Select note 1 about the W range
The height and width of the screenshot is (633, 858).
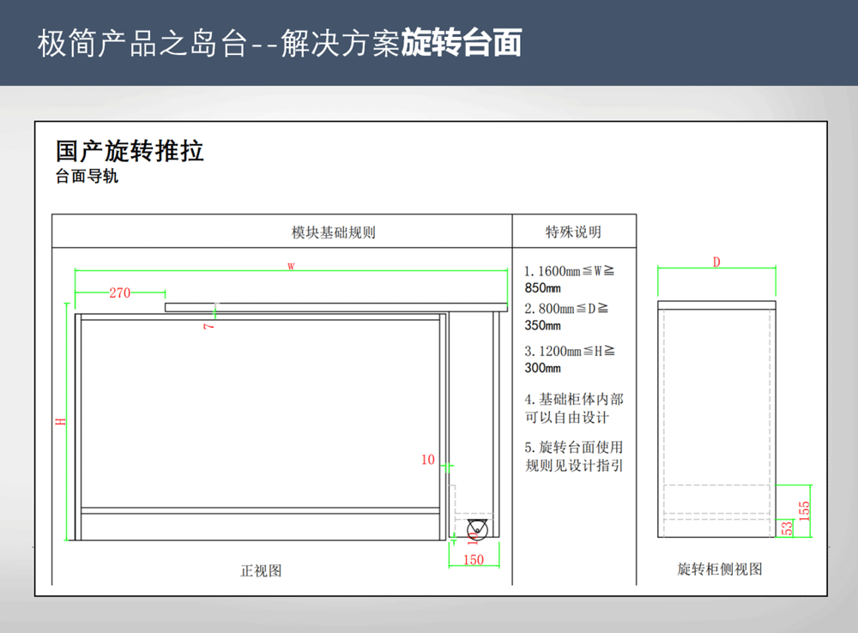coord(569,279)
